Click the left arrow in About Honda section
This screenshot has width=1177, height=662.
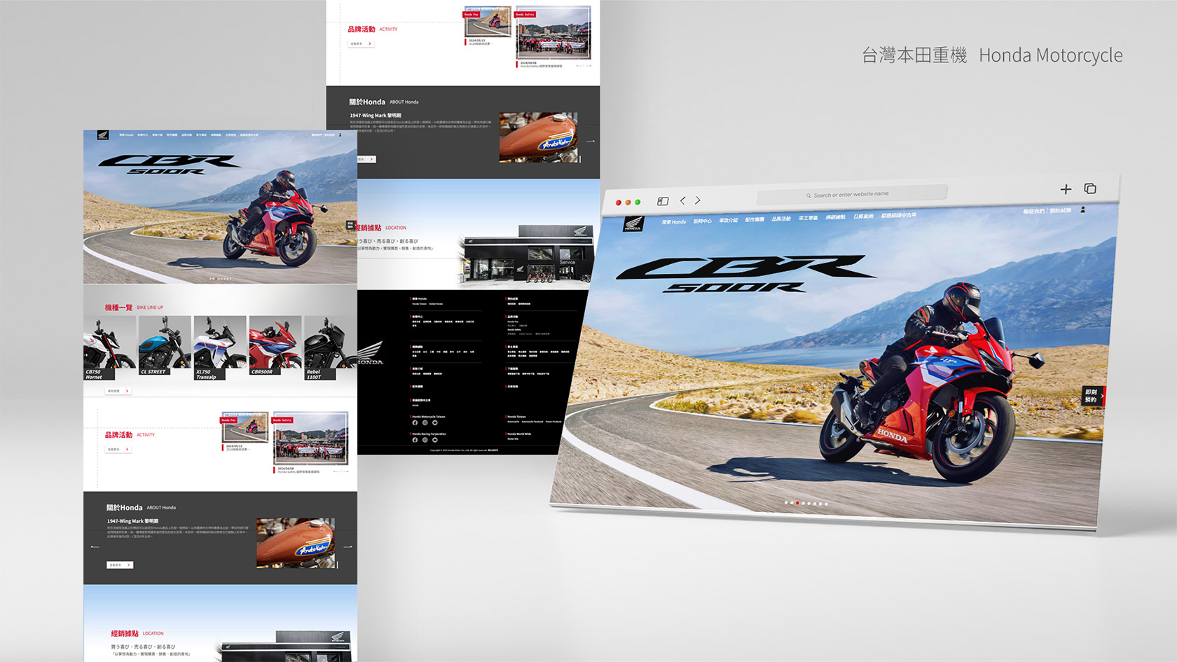(95, 546)
